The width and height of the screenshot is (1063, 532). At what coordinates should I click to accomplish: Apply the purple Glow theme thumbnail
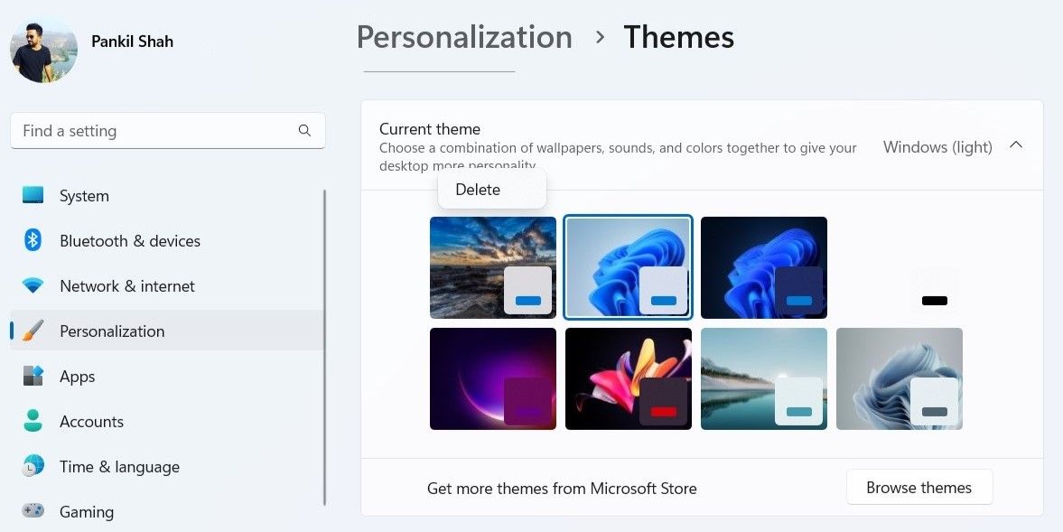[x=493, y=378]
